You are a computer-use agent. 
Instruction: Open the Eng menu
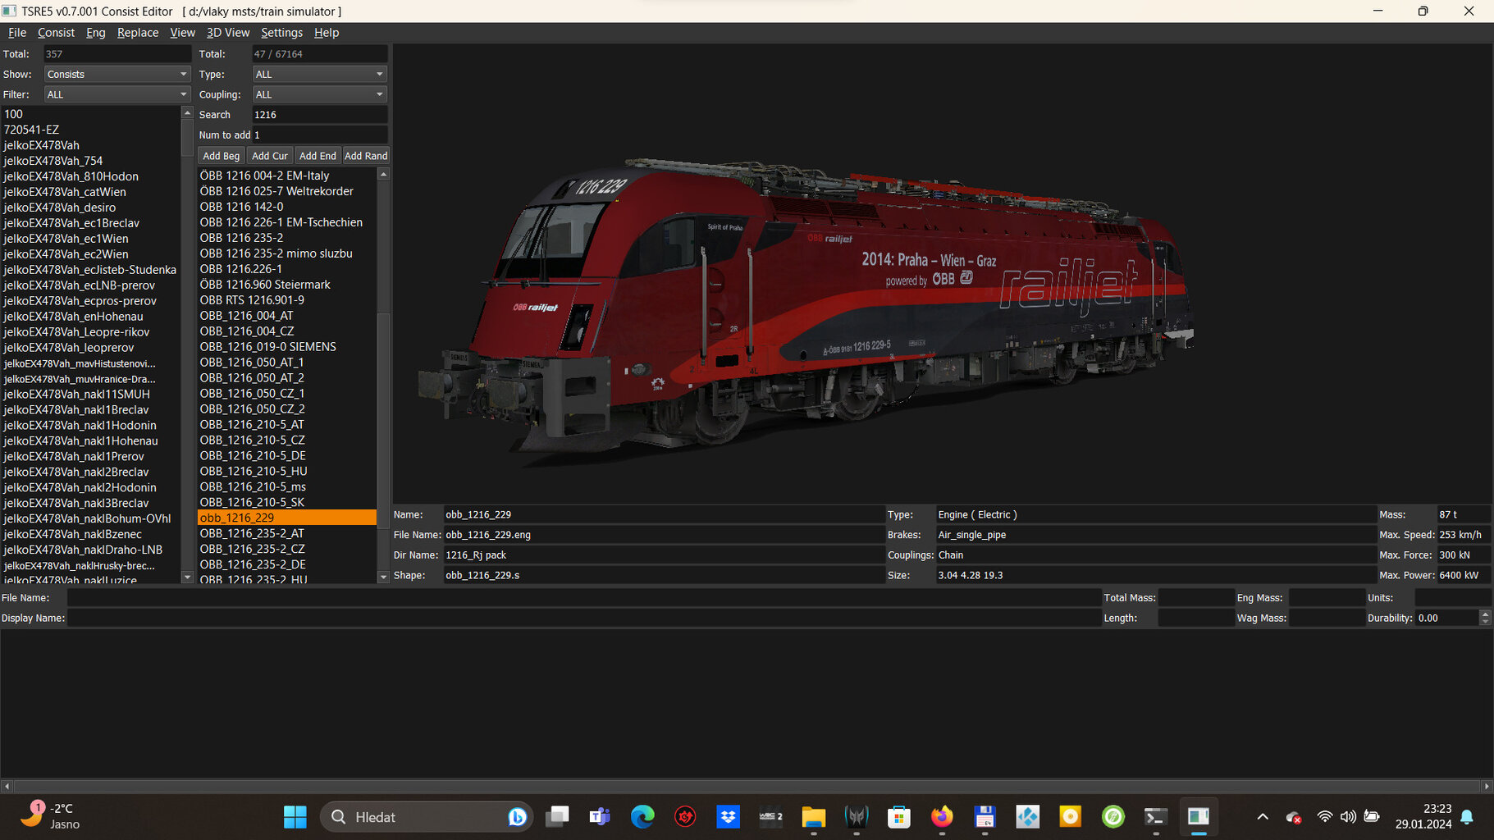click(96, 33)
